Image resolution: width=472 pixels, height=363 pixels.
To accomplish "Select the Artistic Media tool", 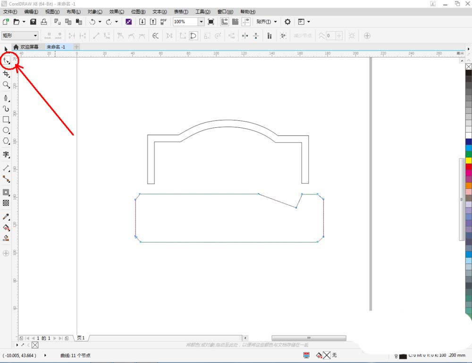I will click(x=6, y=108).
